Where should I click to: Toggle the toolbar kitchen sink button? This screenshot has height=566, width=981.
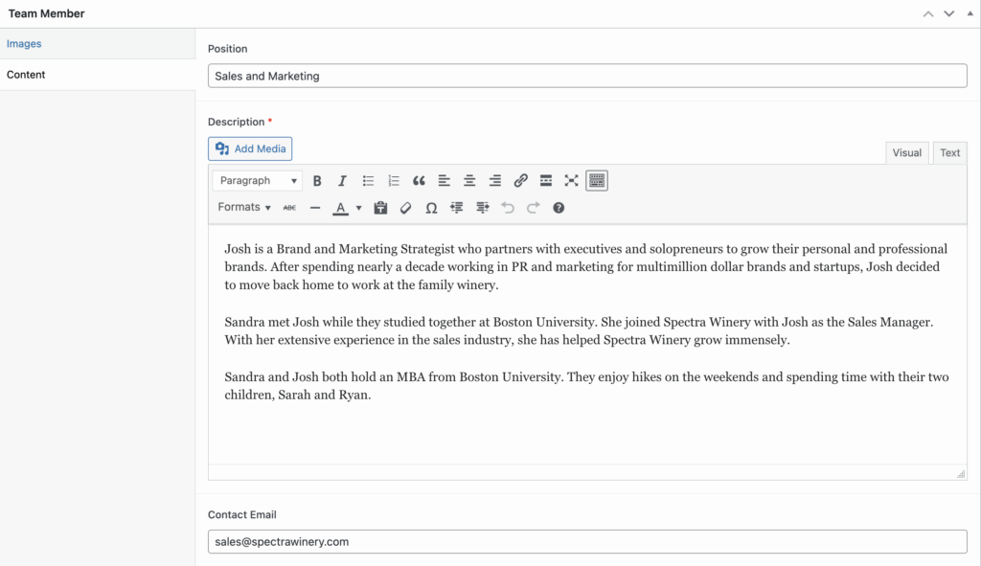[597, 180]
